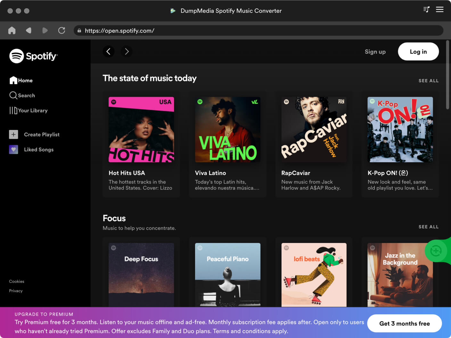Viewport: 451px width, 338px height.
Task: Click the green floating add-converter button
Action: [436, 251]
